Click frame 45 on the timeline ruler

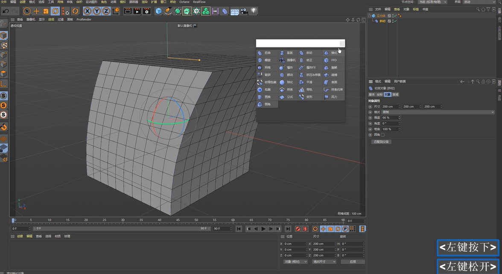(178, 220)
